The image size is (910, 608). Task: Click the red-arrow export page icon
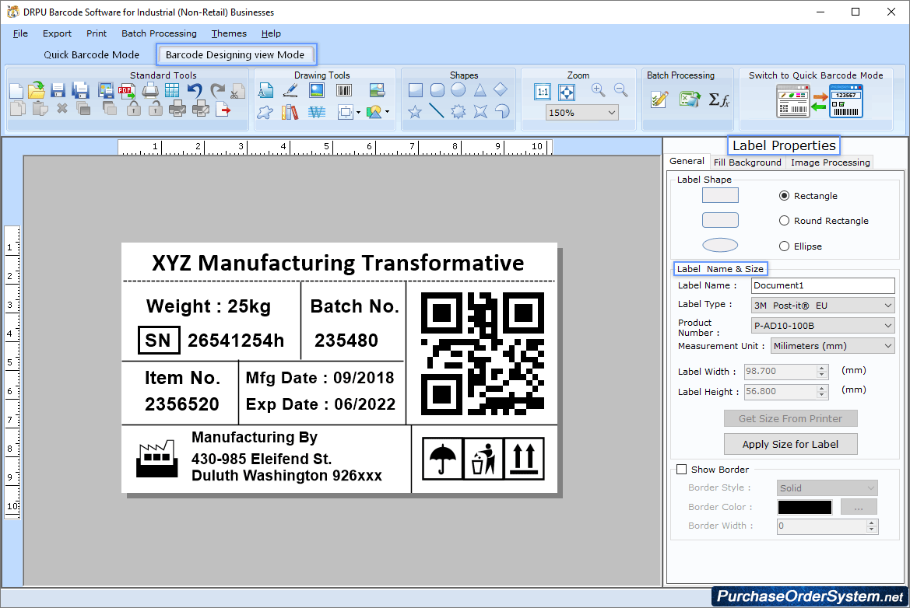click(x=223, y=109)
